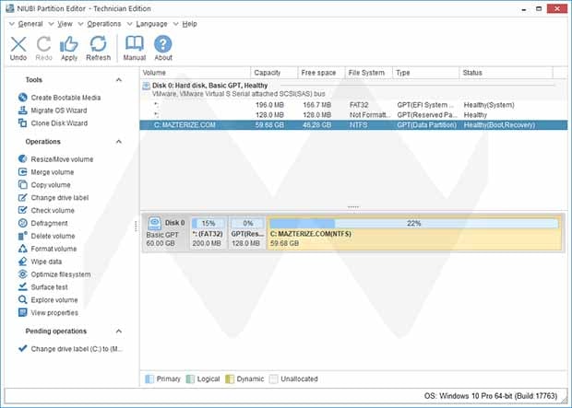Screen dimensions: 572x408
Task: Click the Migrate OS Wizard icon
Action: (23, 110)
